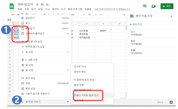Screen dimensions: 178x109
Task: Expand the 셀 삭제 submenu
Action: tap(45, 70)
